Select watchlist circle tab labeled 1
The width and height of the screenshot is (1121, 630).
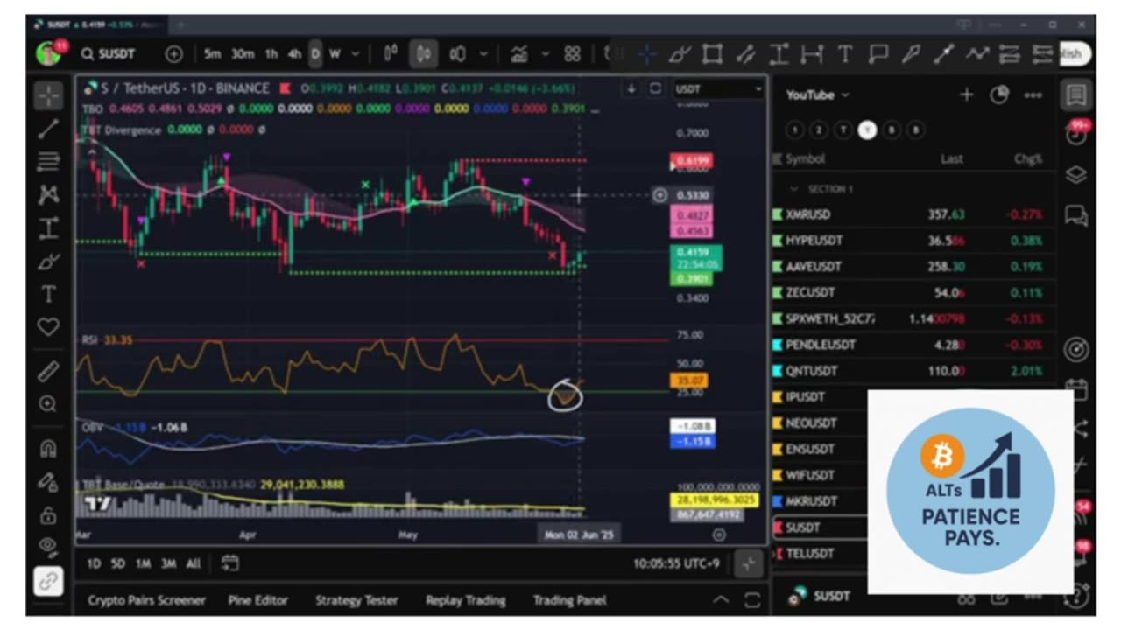point(794,129)
